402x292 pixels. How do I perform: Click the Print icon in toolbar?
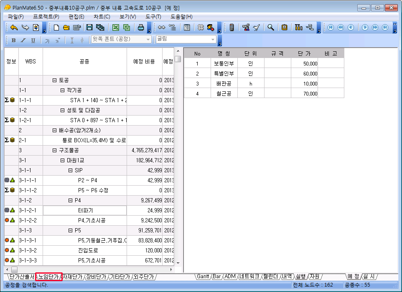141,28
